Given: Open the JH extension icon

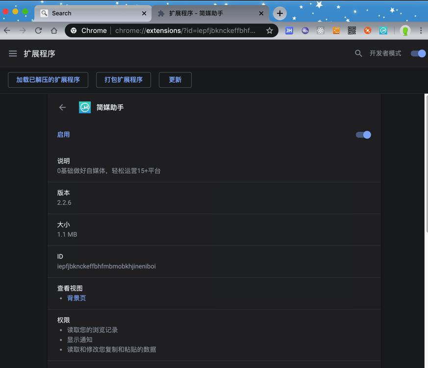Looking at the screenshot, I should (289, 30).
